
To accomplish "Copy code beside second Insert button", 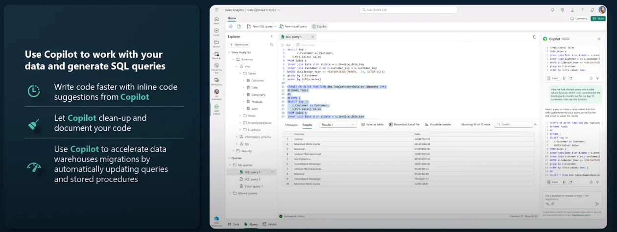I will point(564,182).
